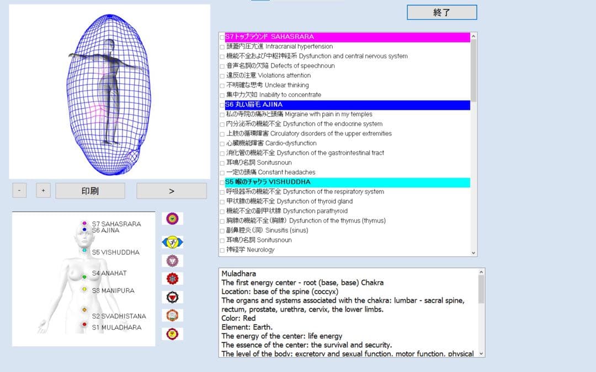This screenshot has width=596, height=372.
Task: Check the Intracranial hypertension checkbox
Action: click(x=222, y=47)
